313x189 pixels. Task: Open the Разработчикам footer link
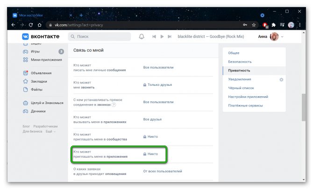tap(45, 126)
